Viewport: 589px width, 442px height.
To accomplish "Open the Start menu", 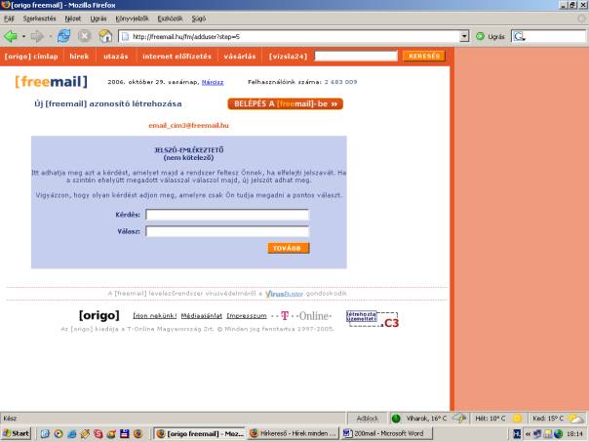I will [17, 432].
